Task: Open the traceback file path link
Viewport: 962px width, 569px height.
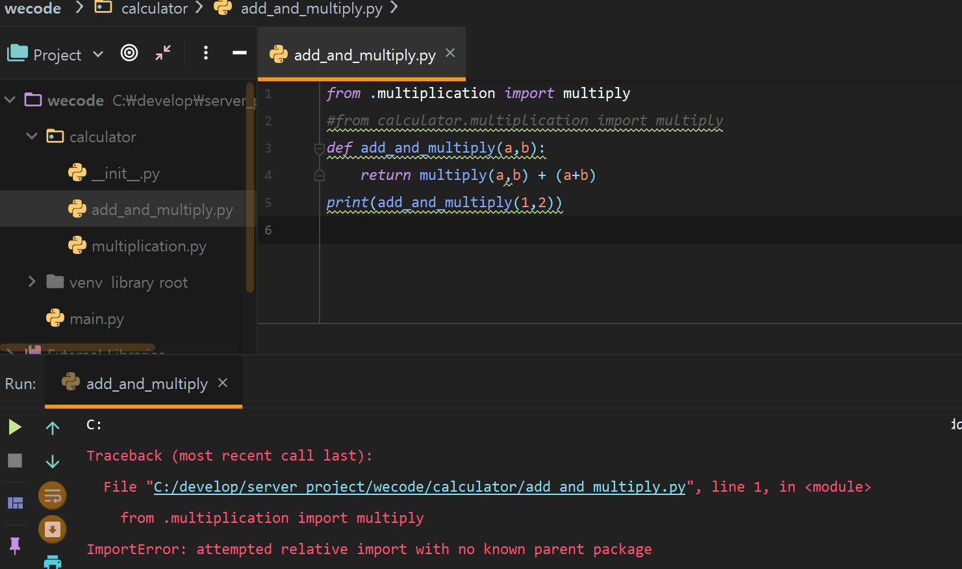Action: pyautogui.click(x=420, y=487)
